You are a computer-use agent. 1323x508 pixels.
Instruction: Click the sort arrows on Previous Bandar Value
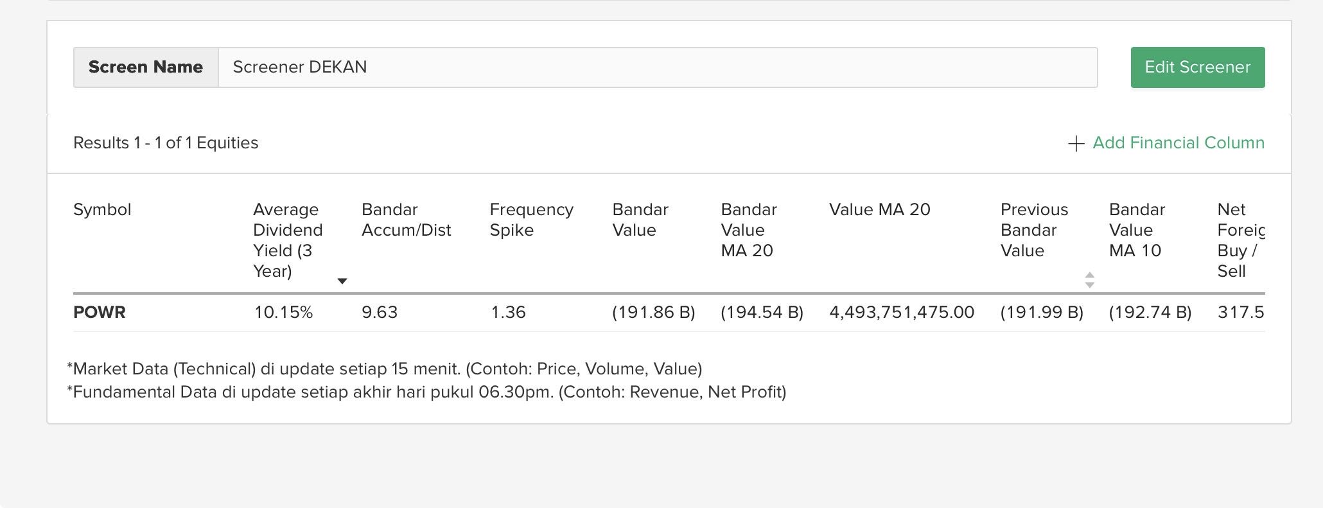pyautogui.click(x=1089, y=279)
